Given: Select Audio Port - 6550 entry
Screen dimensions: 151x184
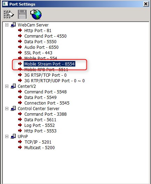Looking at the screenshot, I should (41, 47).
